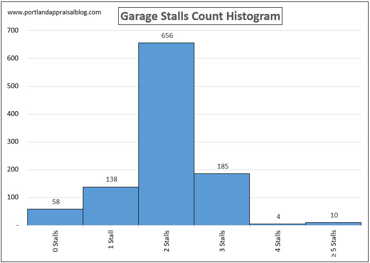Select the "0 Stalls" x-axis label
Screen dimensions: 370x263
tap(56, 241)
